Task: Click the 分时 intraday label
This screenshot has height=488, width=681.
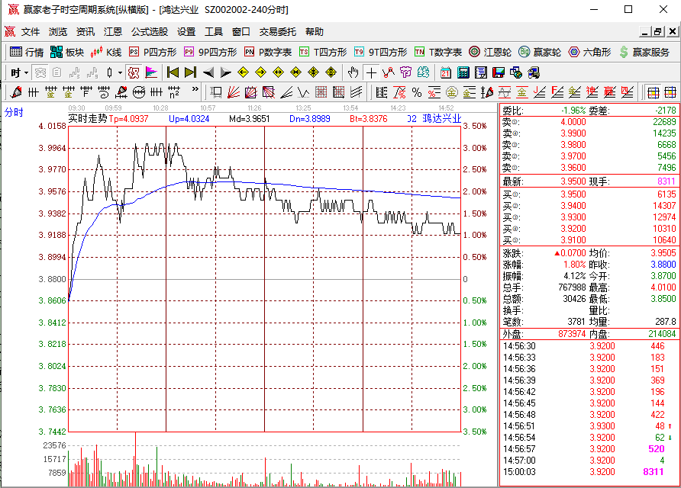Action: coord(14,112)
